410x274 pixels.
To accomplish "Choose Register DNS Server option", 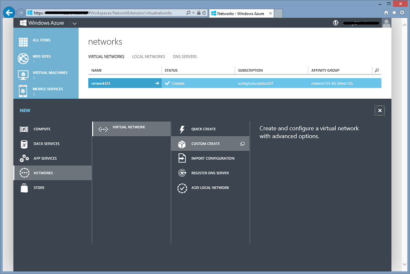I will coord(210,173).
